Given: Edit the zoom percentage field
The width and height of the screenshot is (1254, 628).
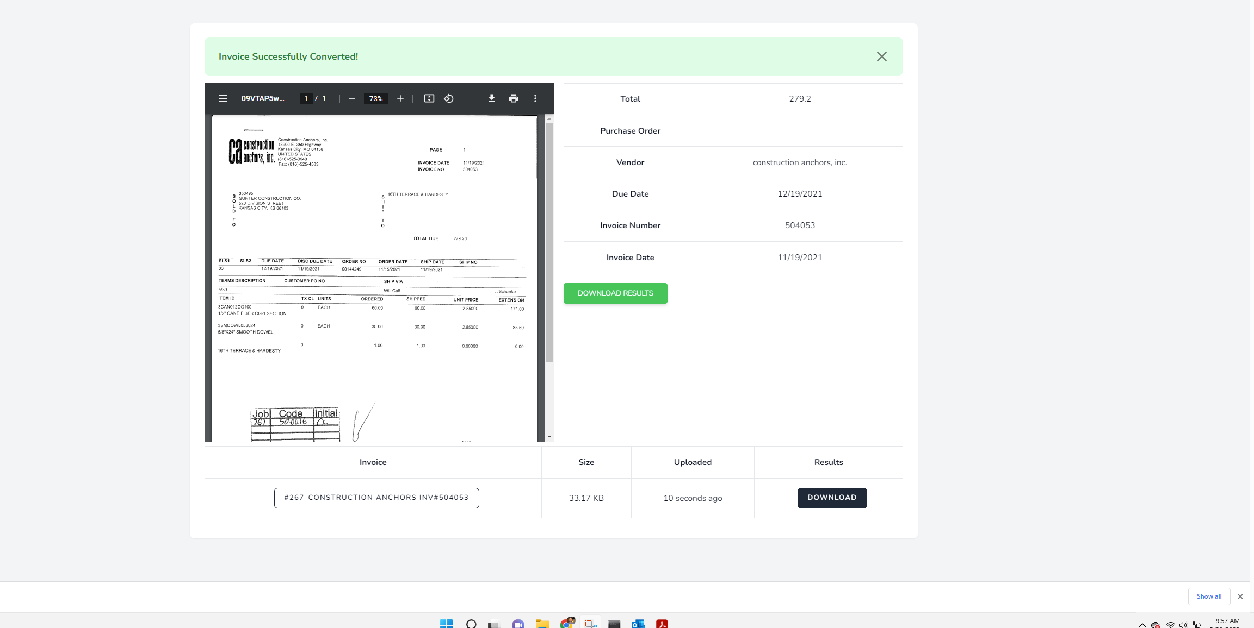Looking at the screenshot, I should (x=376, y=98).
